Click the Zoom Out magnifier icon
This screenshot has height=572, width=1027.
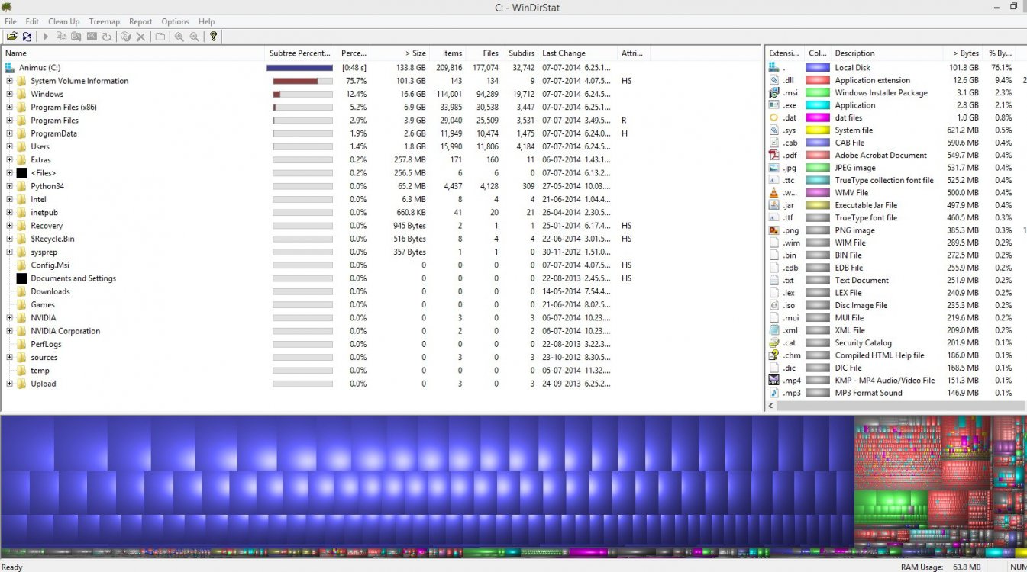point(195,37)
